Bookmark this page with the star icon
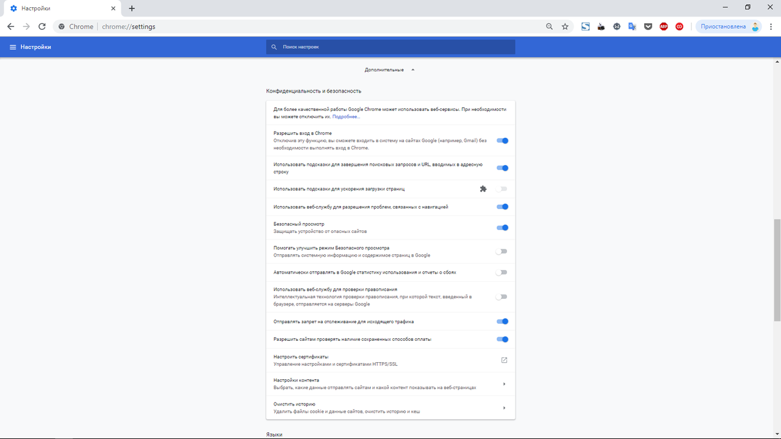This screenshot has height=439, width=781. [565, 27]
